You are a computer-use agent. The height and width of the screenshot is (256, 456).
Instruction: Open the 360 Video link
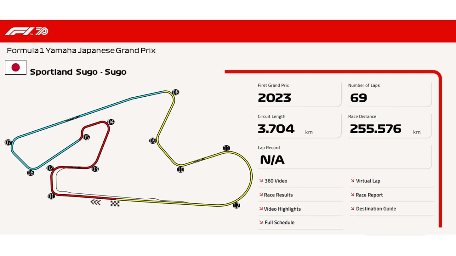[x=275, y=181]
